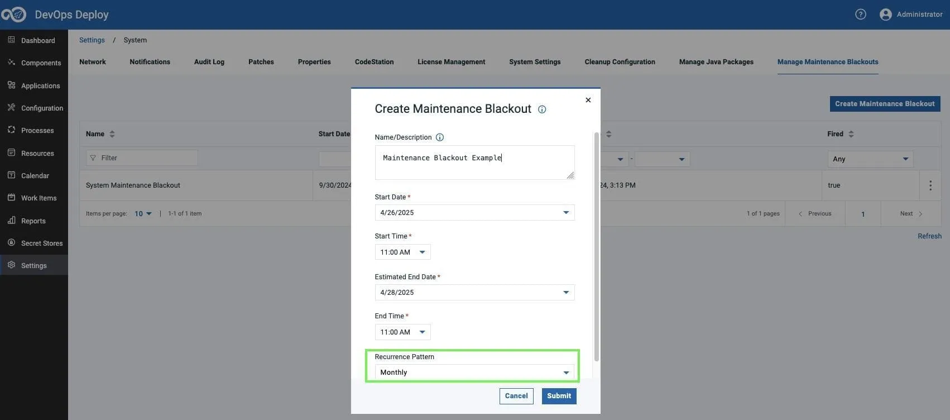Switch to the Notifications tab
The image size is (950, 420).
[150, 62]
